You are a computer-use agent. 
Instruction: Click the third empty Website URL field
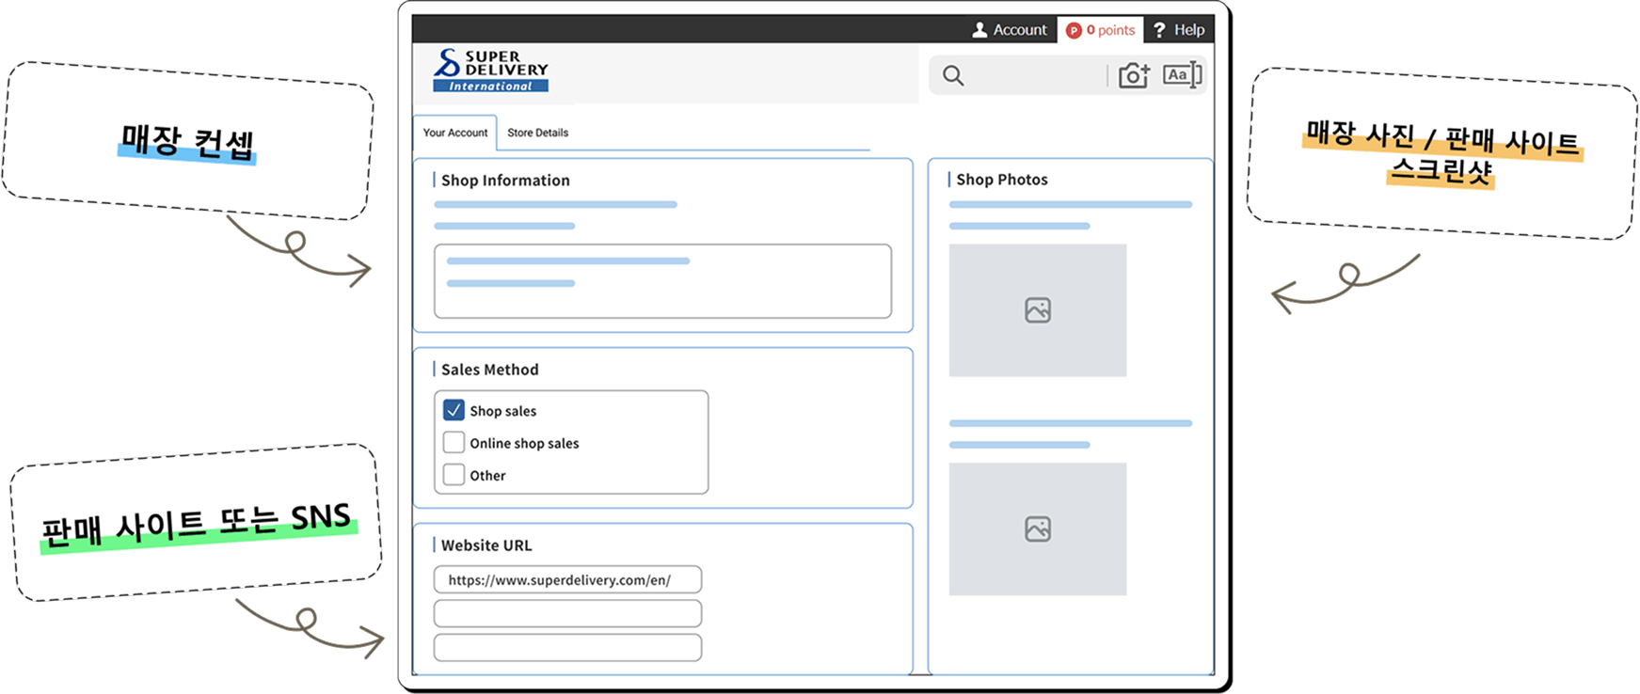(x=567, y=647)
